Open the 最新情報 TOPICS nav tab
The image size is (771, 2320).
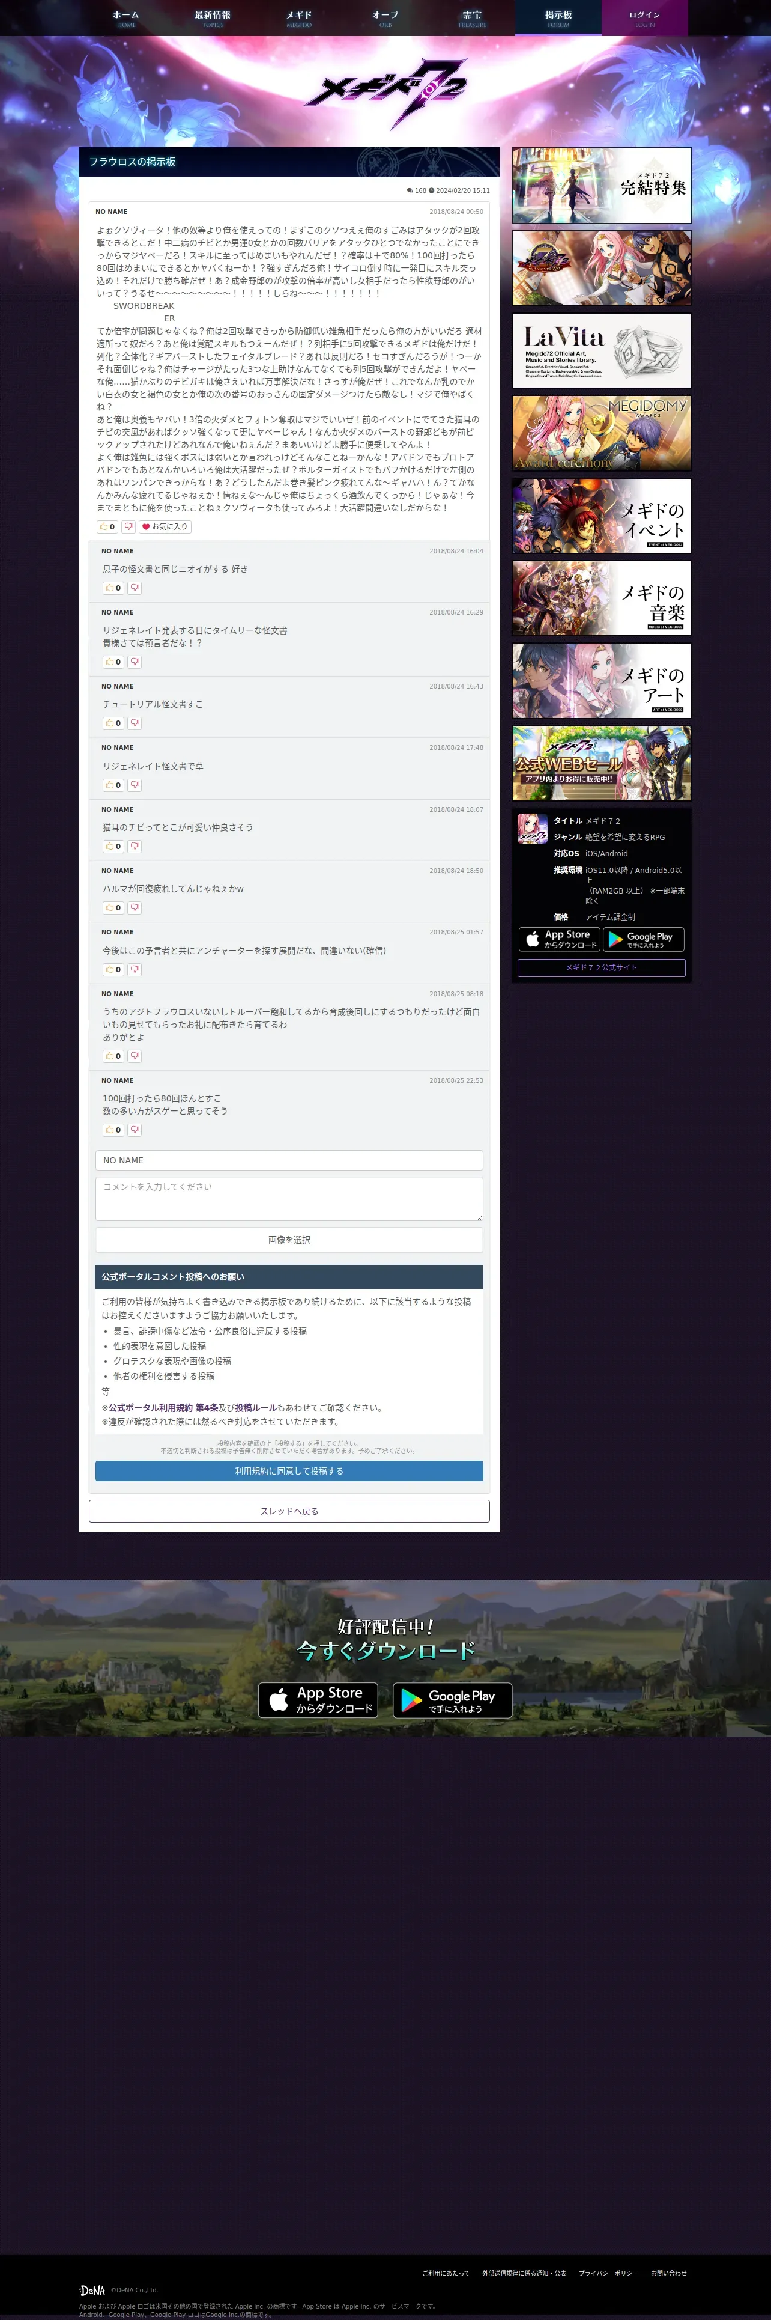pos(213,18)
